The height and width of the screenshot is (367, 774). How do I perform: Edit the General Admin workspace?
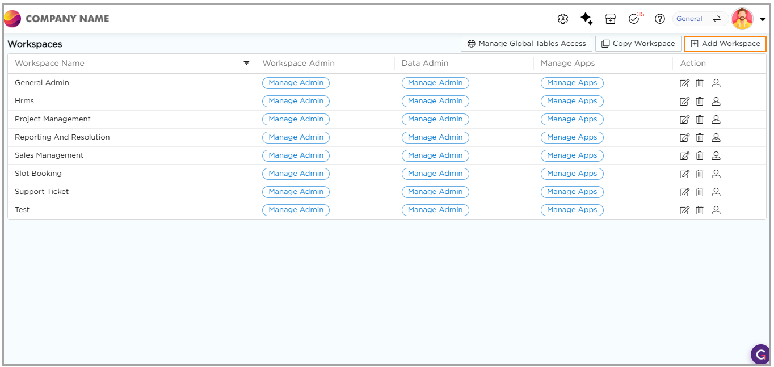(684, 83)
